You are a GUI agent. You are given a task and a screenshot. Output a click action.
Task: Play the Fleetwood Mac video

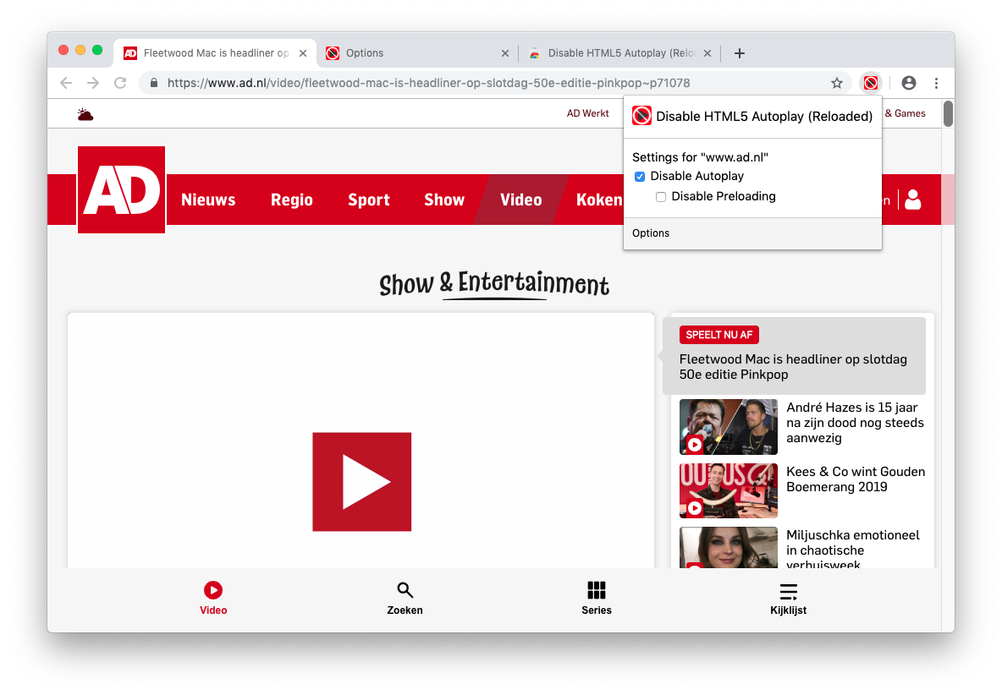click(361, 482)
